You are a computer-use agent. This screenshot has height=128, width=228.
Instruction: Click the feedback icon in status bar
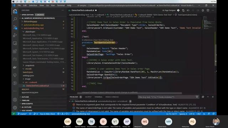209,114
